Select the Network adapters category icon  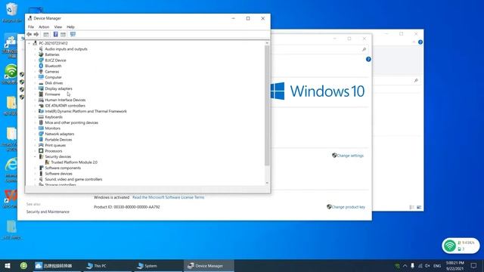coord(41,134)
